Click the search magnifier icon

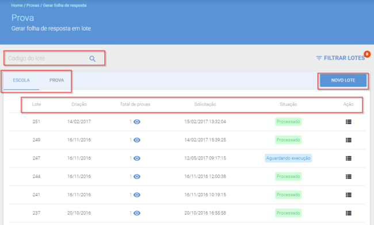pyautogui.click(x=93, y=59)
